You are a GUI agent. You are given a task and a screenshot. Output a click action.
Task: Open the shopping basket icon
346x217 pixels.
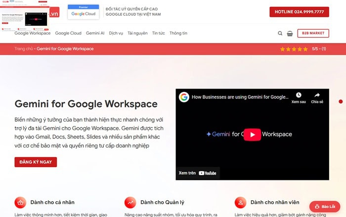(x=290, y=34)
